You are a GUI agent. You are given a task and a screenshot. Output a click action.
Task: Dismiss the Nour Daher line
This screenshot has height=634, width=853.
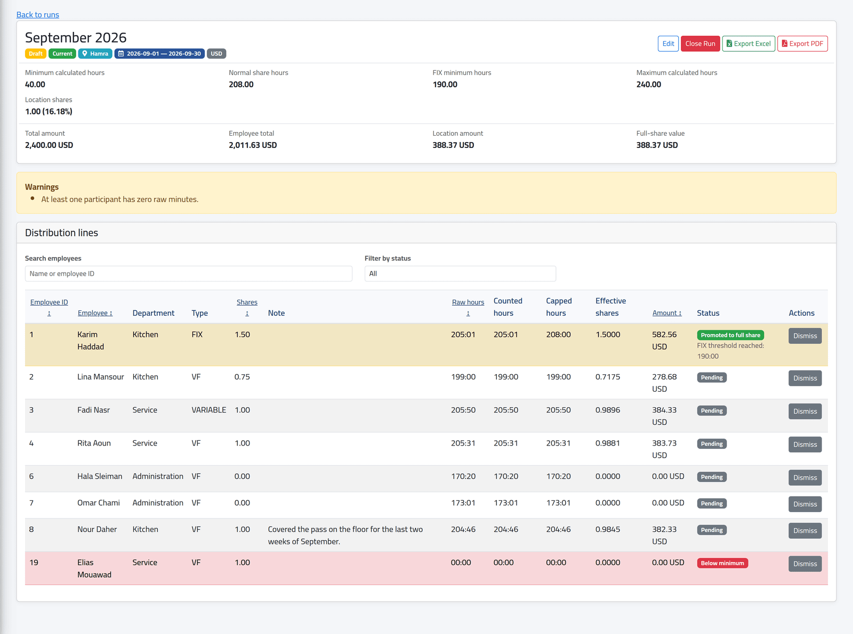[805, 531]
